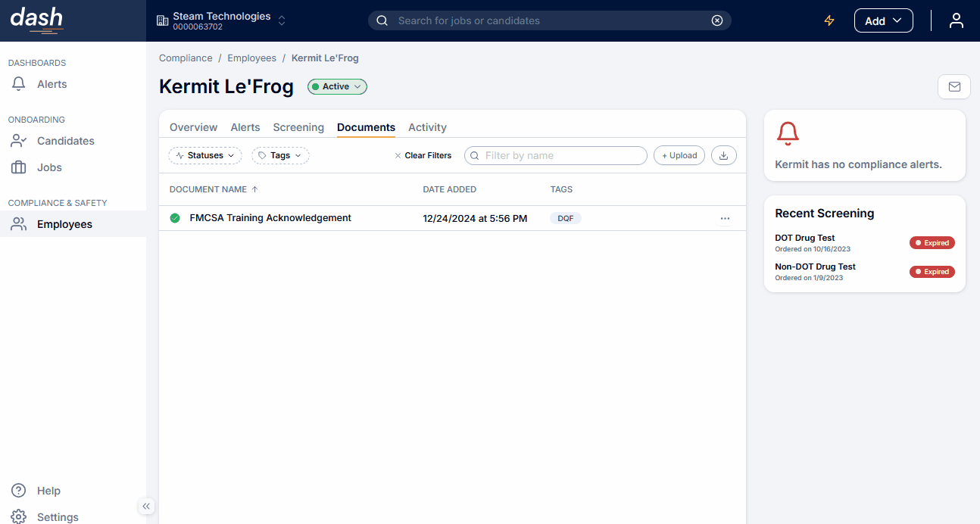Switch to the Screening tab
This screenshot has height=524, width=980.
[x=298, y=127]
